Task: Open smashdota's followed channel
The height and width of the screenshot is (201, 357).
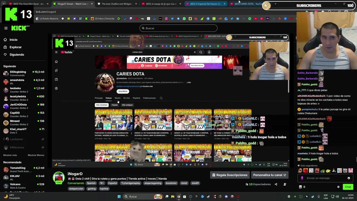Action: [x=24, y=82]
